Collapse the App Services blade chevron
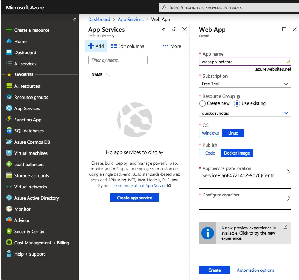The width and height of the screenshot is (299, 280). click(164, 29)
